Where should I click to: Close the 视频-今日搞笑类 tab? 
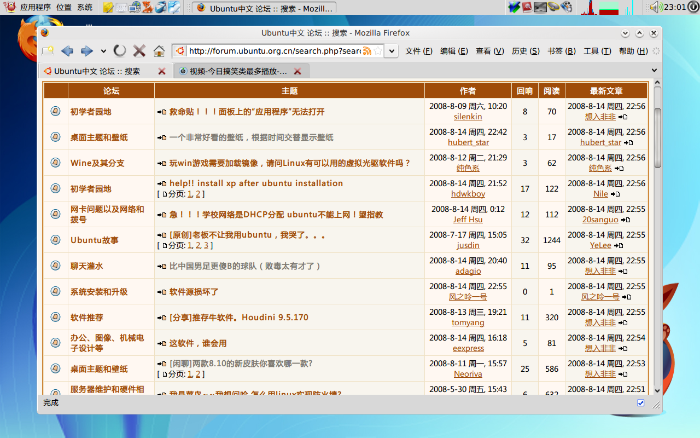(x=297, y=71)
